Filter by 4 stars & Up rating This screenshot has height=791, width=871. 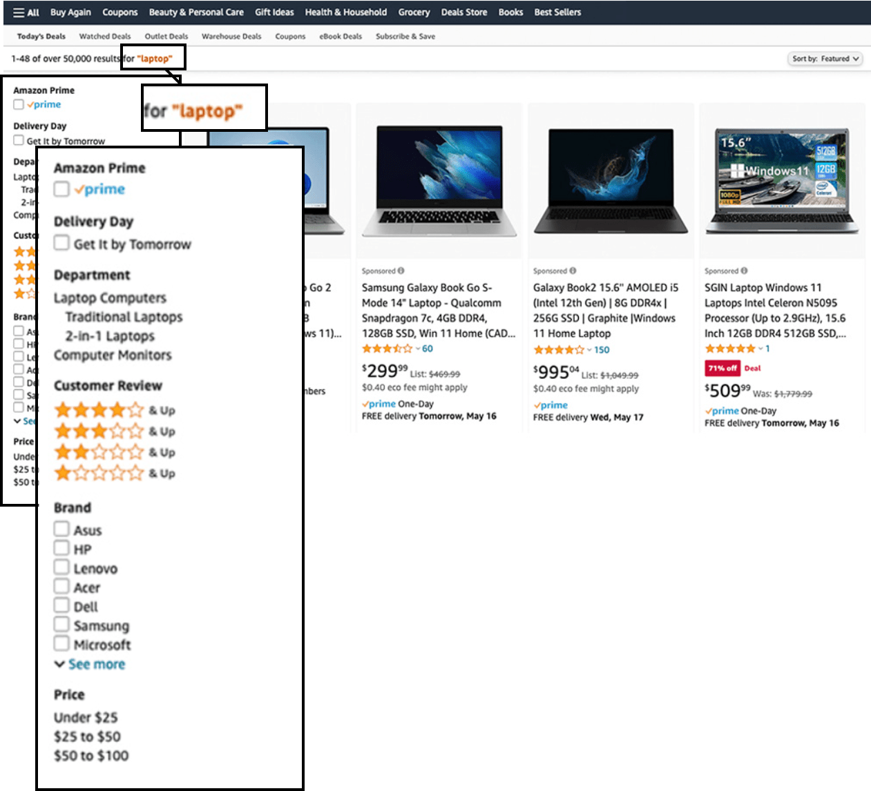pos(114,410)
